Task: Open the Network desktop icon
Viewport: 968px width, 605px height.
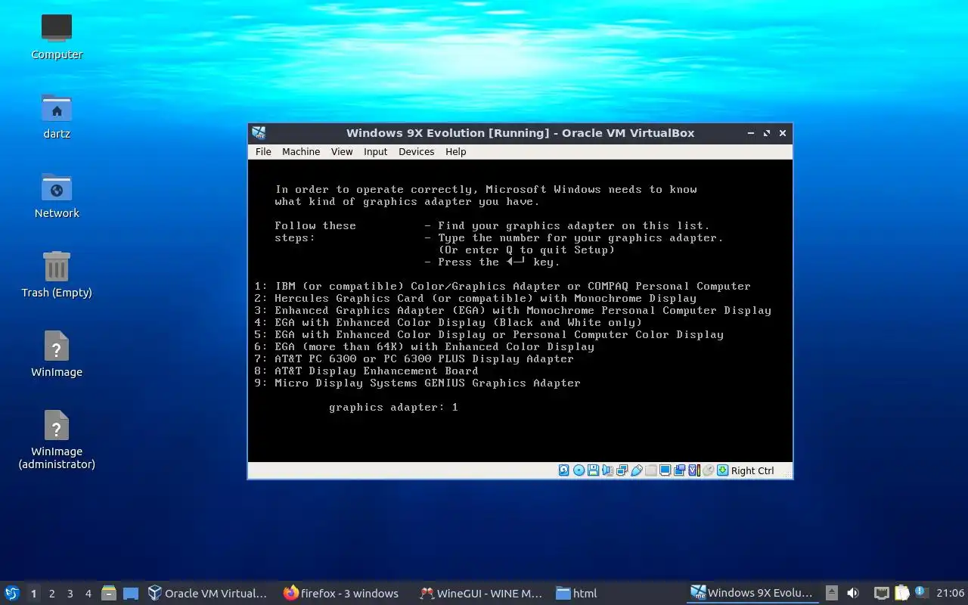Action: click(x=57, y=195)
